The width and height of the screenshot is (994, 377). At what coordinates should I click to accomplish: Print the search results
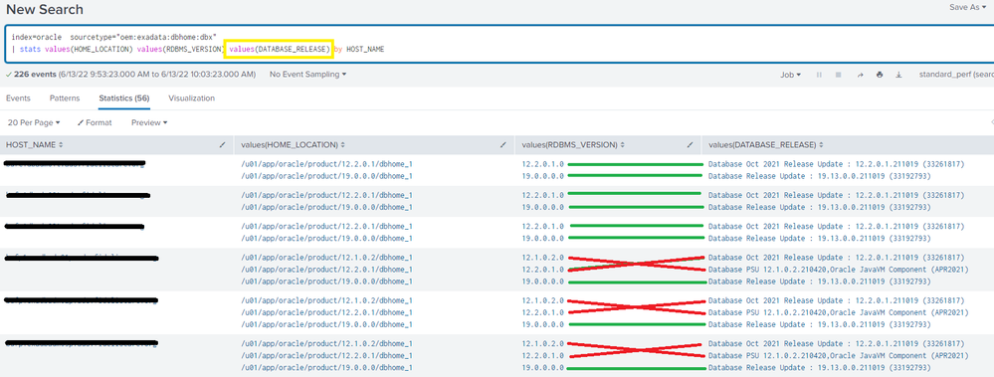pyautogui.click(x=880, y=75)
